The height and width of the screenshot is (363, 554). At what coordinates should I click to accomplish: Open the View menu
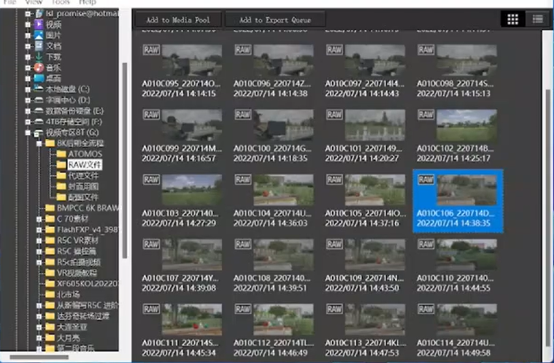(x=34, y=3)
